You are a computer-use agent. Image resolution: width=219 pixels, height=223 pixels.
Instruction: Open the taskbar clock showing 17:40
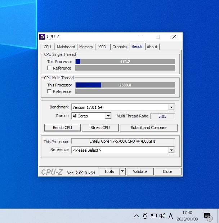click(187, 216)
